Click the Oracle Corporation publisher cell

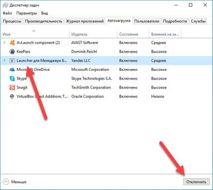87,96
